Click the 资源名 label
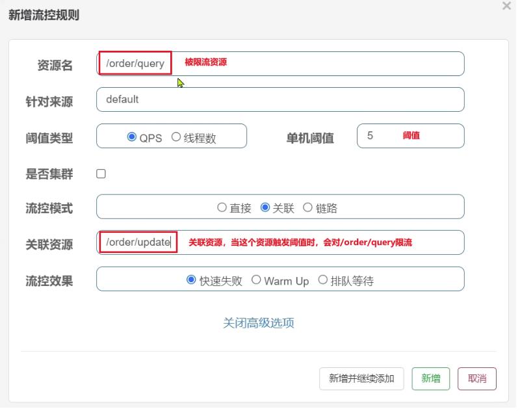The width and height of the screenshot is (520, 418). click(x=55, y=66)
